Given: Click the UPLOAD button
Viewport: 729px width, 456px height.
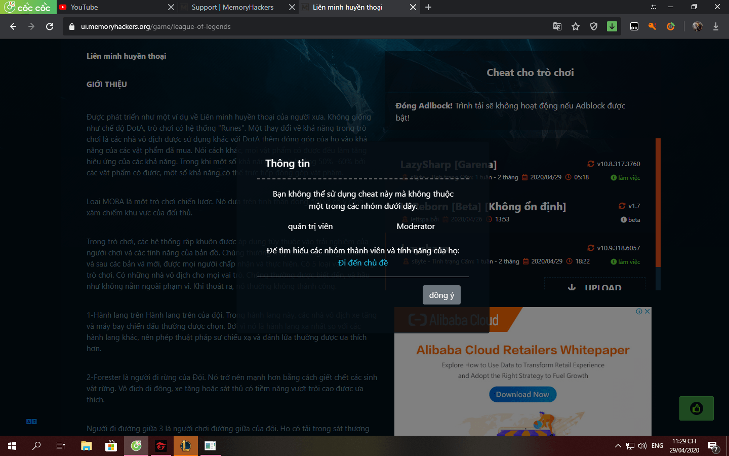Looking at the screenshot, I should point(595,285).
